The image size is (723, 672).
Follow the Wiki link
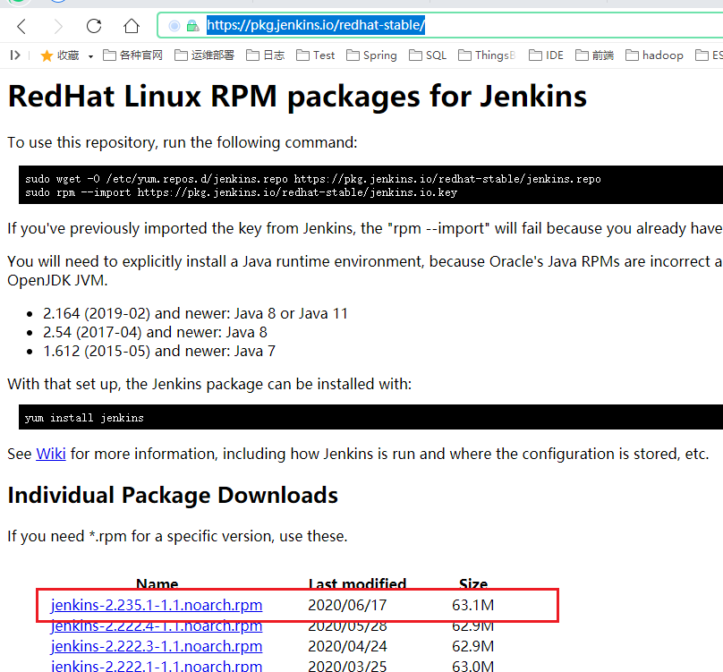(51, 454)
